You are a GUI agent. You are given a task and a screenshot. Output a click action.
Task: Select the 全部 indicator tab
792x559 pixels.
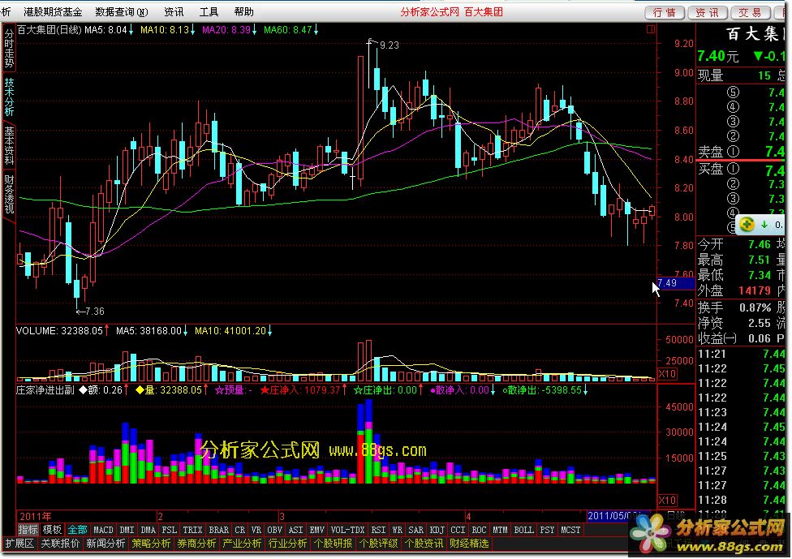(78, 530)
